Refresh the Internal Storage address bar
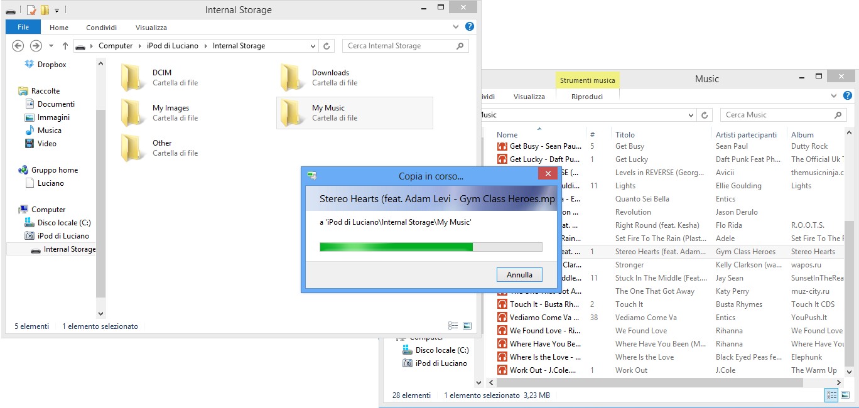 click(x=327, y=46)
